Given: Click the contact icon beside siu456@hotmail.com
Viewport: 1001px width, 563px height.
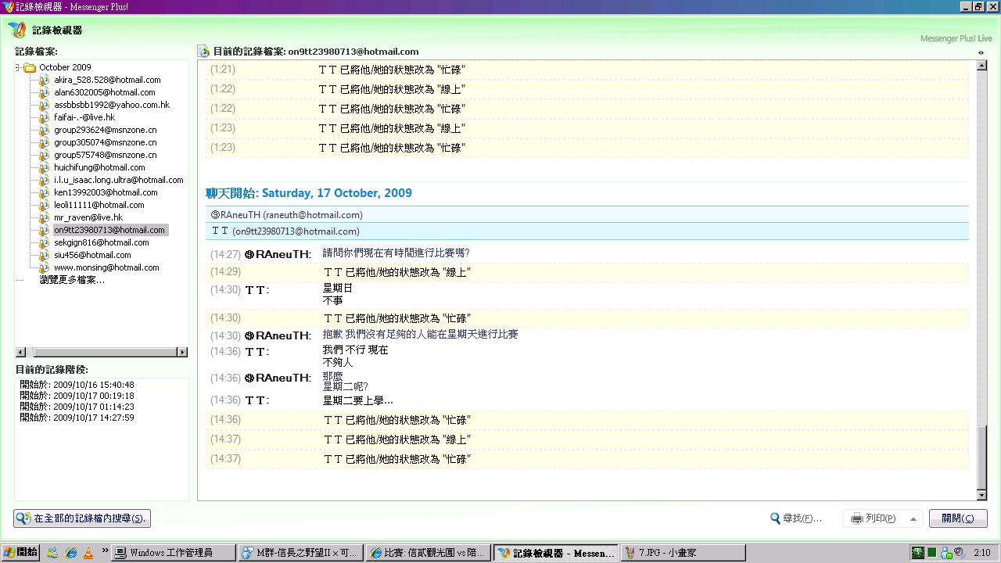Looking at the screenshot, I should [x=45, y=255].
